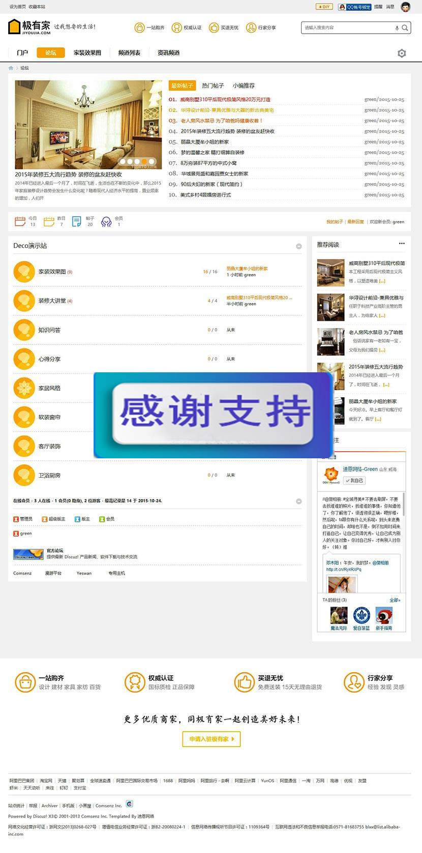Collapse the online members section
422x853 pixels.
click(298, 501)
